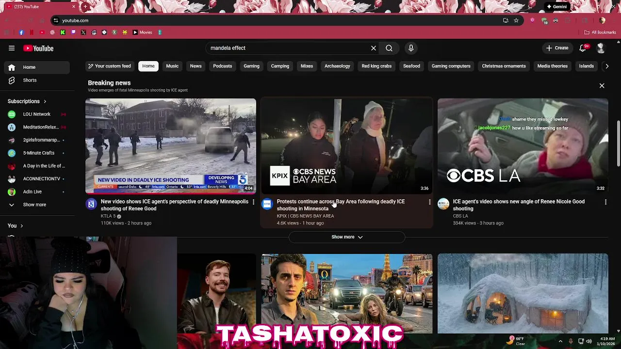
Task: Click the page vertical scrollbar
Action: (618, 143)
